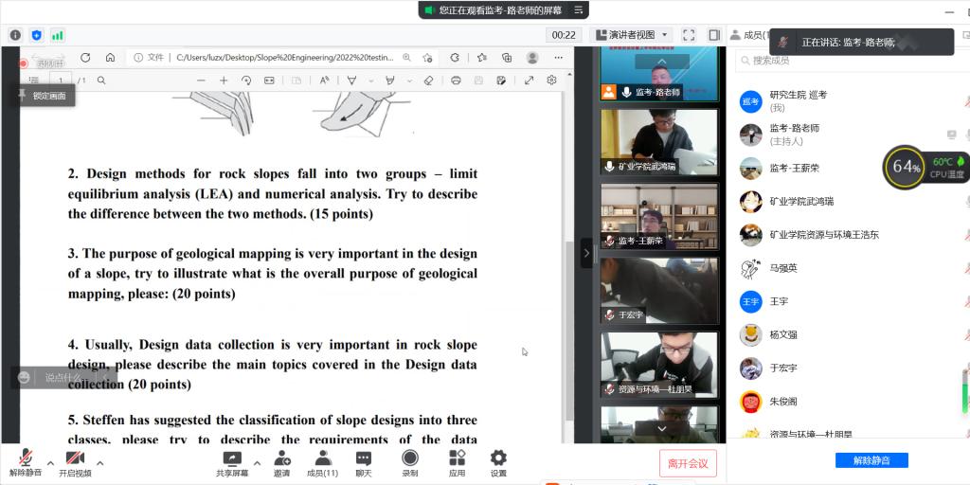Open audio options arrow beside 解除静音

click(51, 463)
